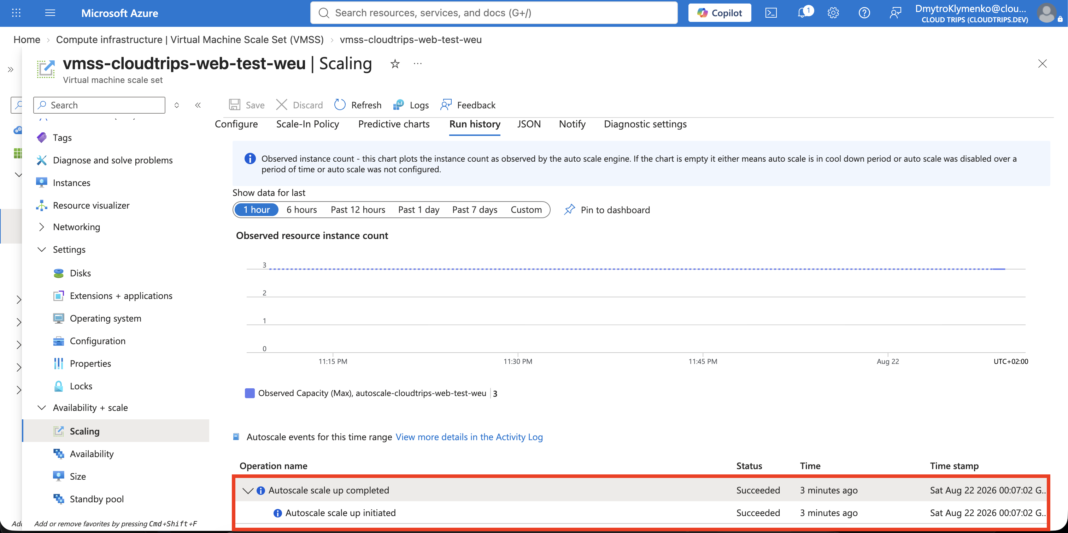Open Extensions + applications
Image resolution: width=1068 pixels, height=533 pixels.
tap(121, 296)
